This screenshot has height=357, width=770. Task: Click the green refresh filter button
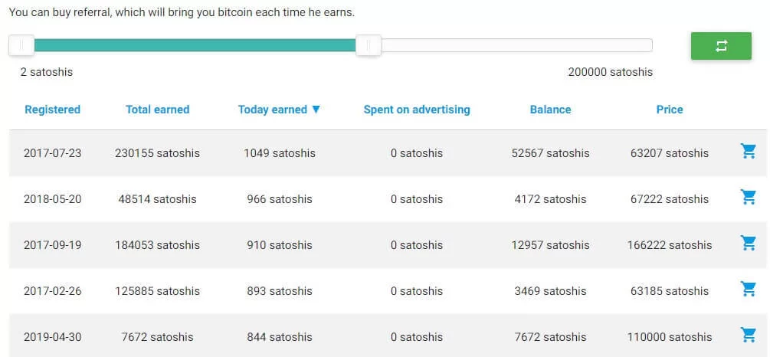tap(721, 46)
